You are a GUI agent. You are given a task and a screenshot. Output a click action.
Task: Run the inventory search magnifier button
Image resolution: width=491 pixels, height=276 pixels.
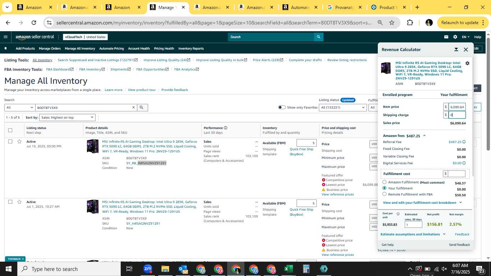pyautogui.click(x=142, y=107)
